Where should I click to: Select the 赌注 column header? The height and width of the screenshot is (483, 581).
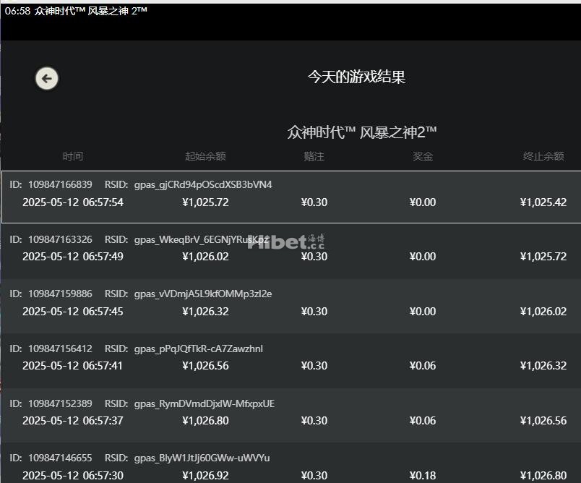pos(314,156)
